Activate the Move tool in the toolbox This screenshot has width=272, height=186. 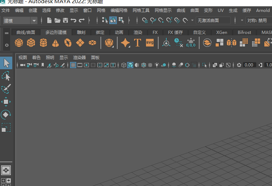[6, 102]
